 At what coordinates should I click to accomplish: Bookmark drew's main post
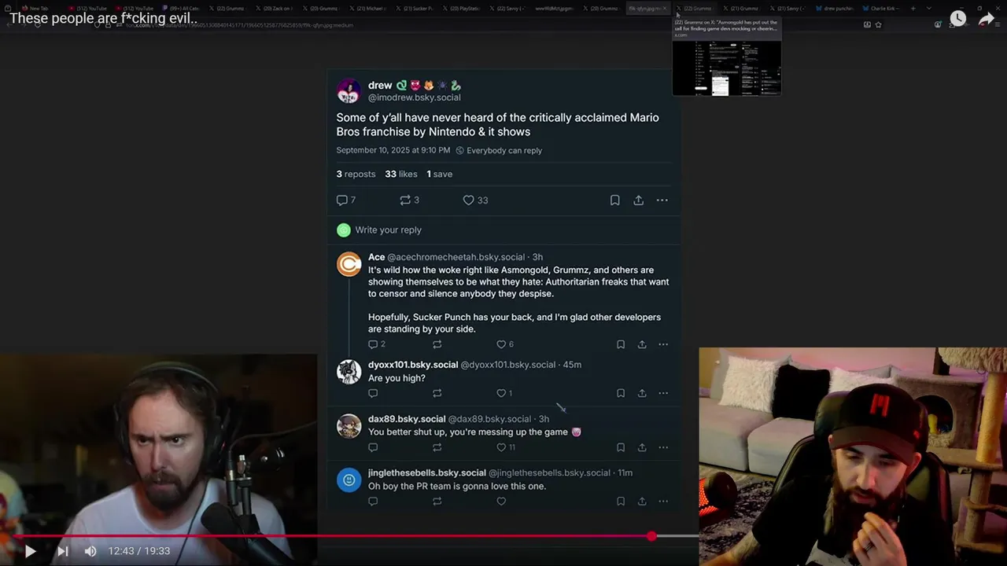[614, 200]
